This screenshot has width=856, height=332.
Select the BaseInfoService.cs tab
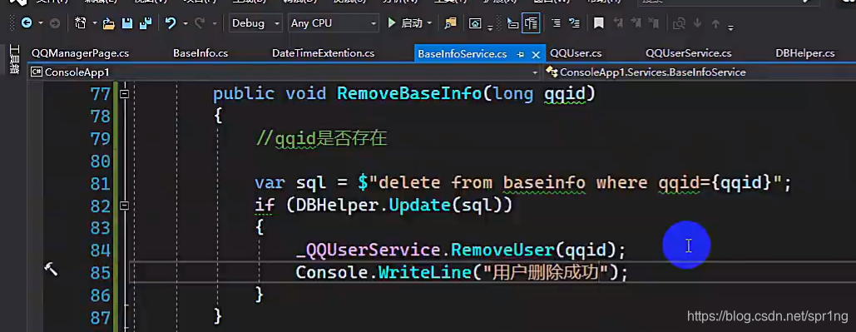pyautogui.click(x=463, y=54)
